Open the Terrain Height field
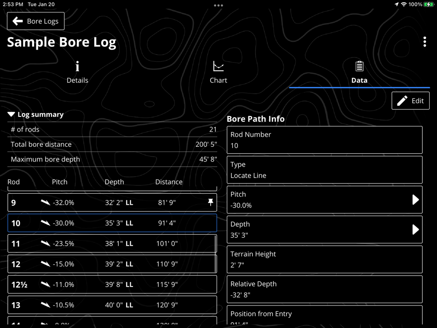Viewport: 437px width, 328px height. point(324,259)
